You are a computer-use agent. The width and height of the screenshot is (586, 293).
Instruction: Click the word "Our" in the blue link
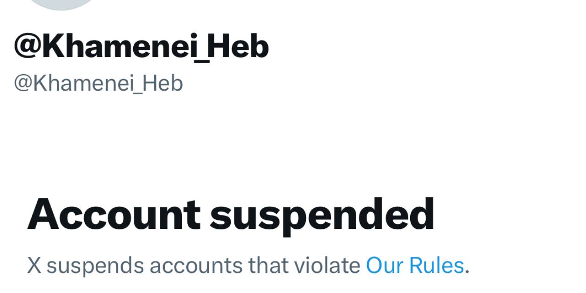point(385,266)
